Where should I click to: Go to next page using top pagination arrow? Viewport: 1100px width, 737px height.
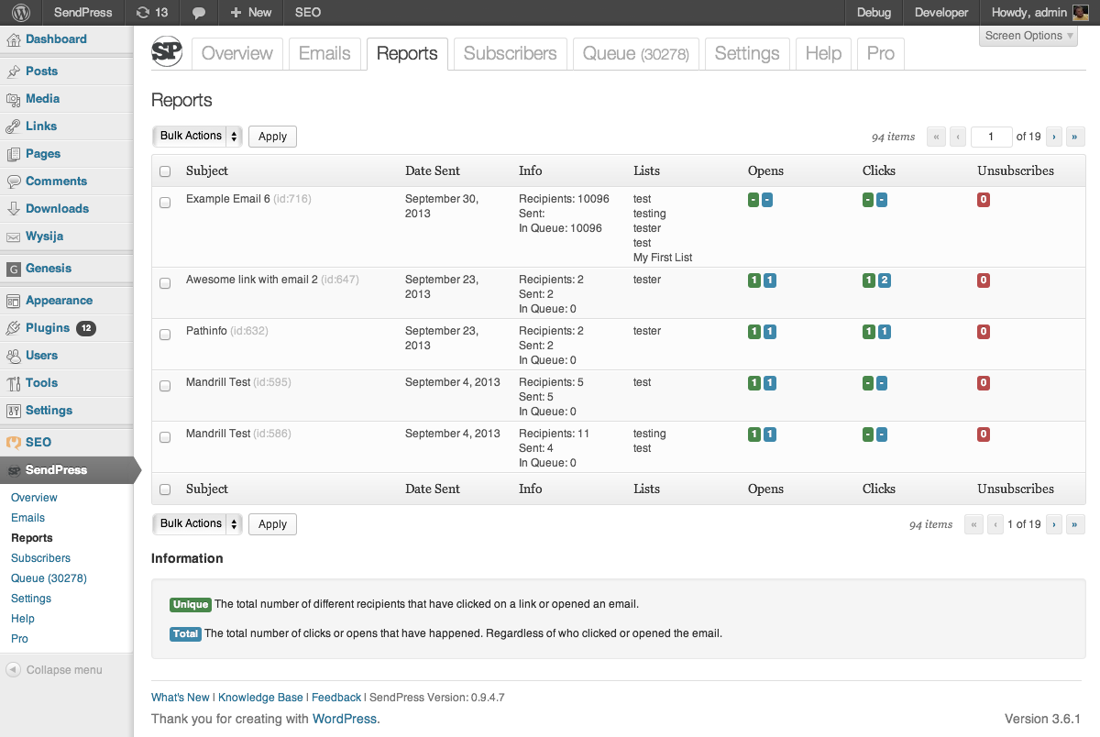pyautogui.click(x=1055, y=137)
